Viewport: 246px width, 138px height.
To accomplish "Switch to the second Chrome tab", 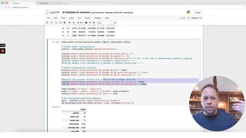I will coord(49,3).
